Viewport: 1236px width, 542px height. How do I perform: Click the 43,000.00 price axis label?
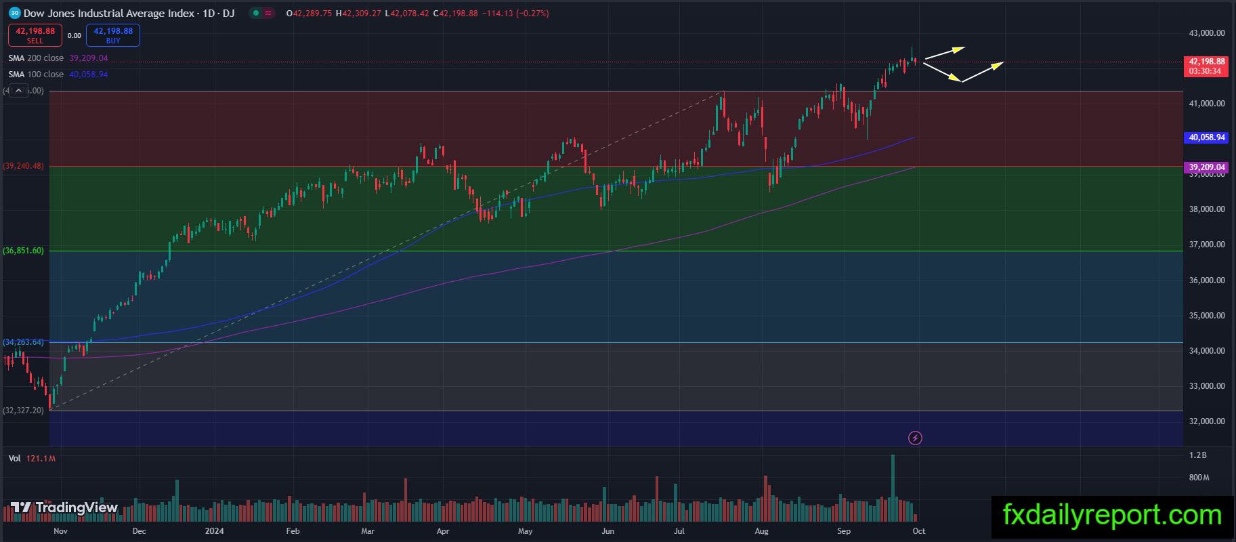click(1207, 33)
